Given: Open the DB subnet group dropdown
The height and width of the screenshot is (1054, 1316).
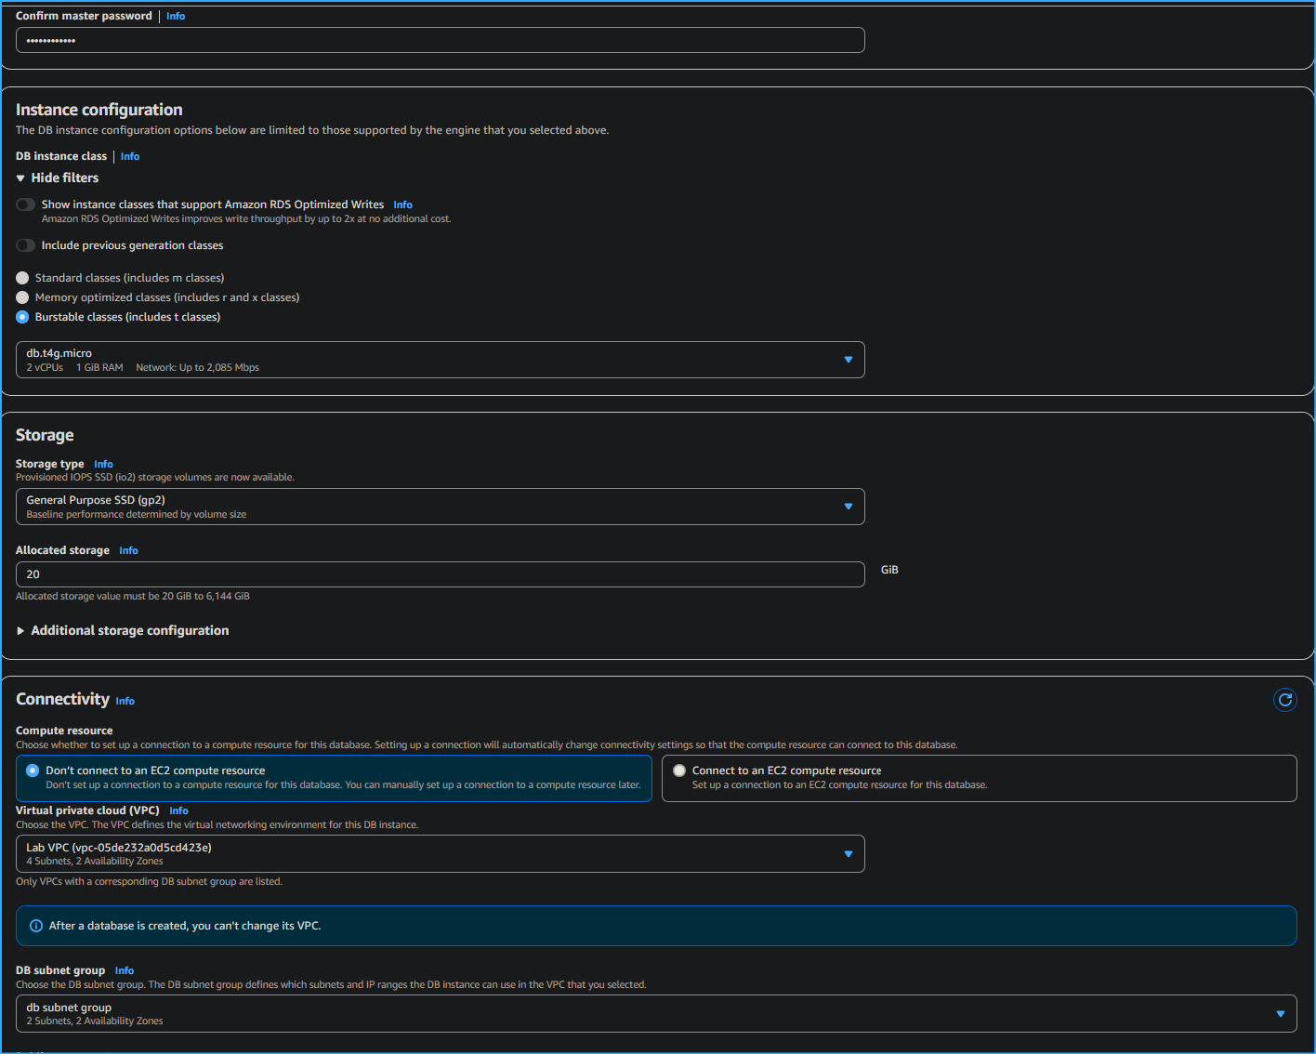Looking at the screenshot, I should coord(1280,1013).
